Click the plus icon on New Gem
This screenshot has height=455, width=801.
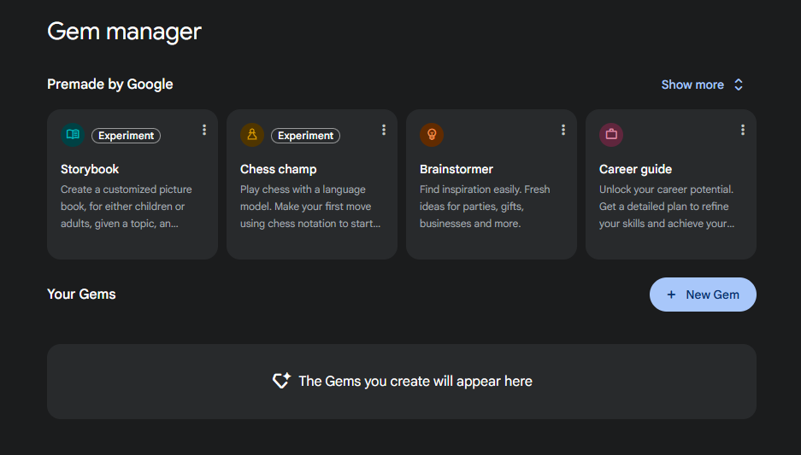coord(672,295)
